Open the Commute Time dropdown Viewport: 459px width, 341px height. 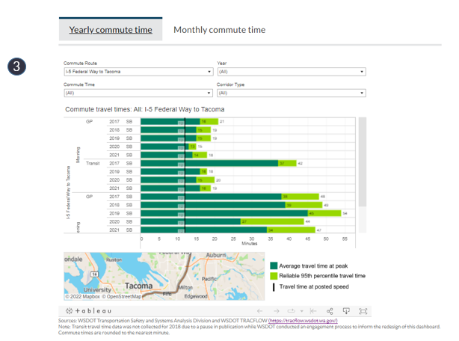(x=138, y=93)
